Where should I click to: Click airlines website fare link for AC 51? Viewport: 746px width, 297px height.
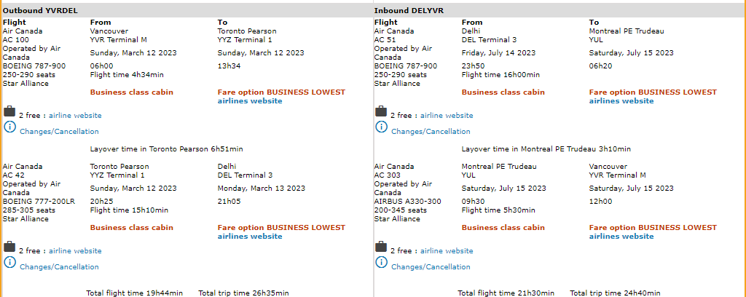point(621,101)
